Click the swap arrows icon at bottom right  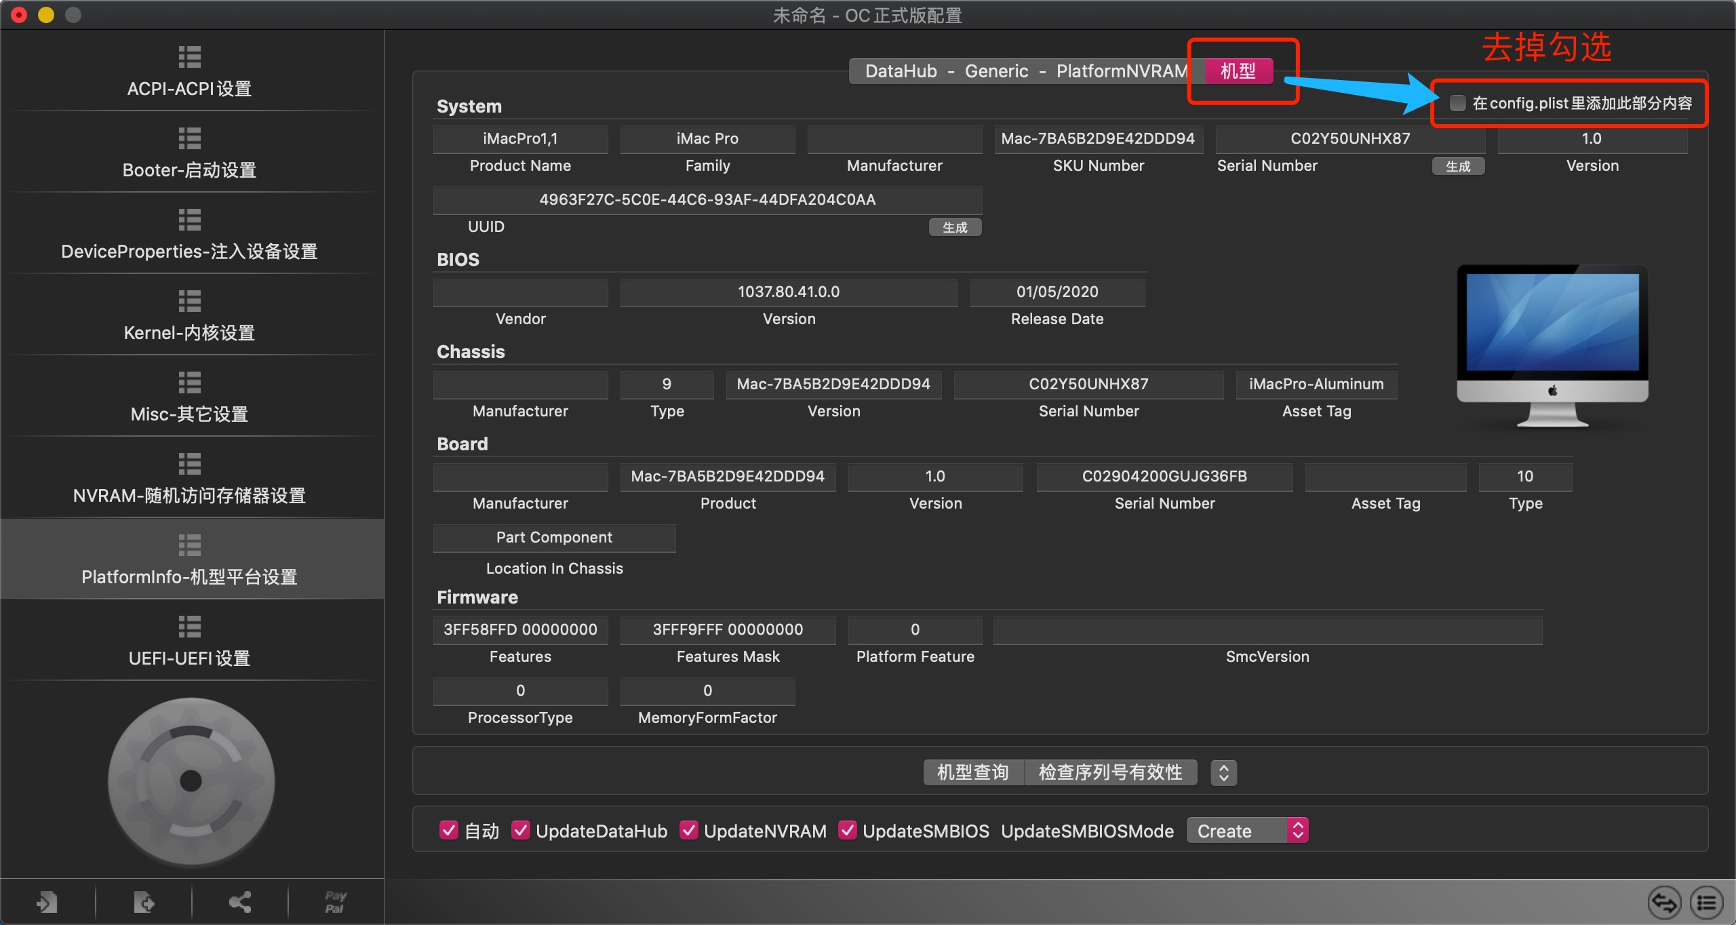point(1664,903)
